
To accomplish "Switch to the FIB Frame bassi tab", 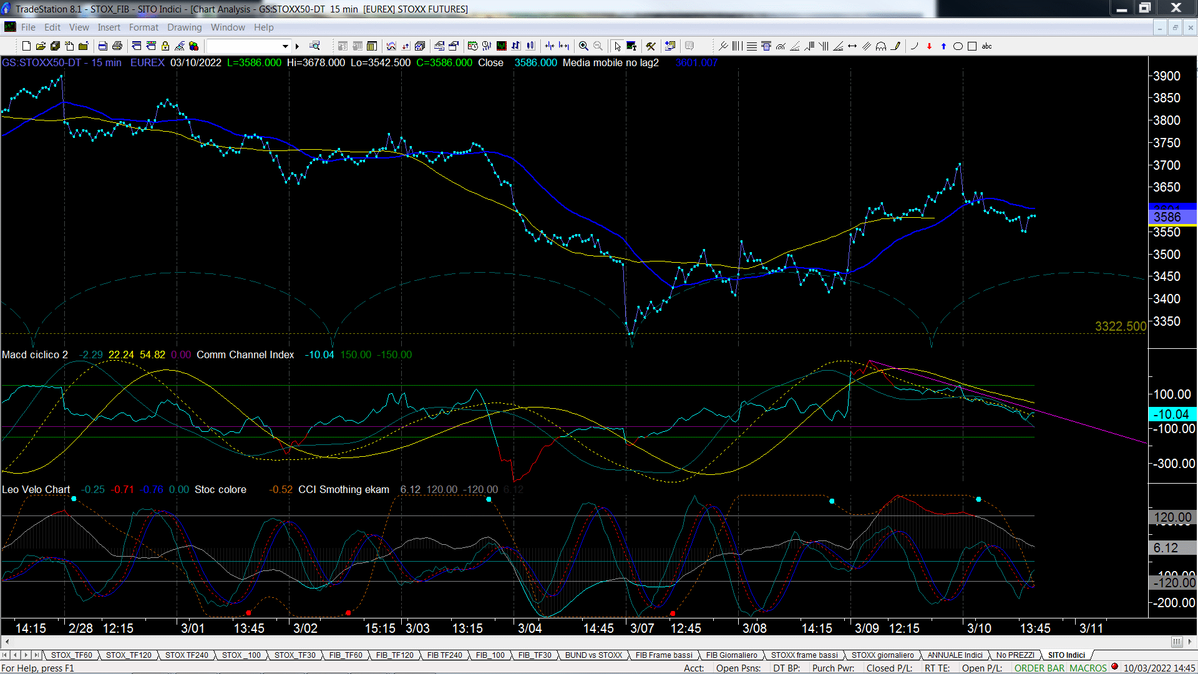I will coord(664,655).
